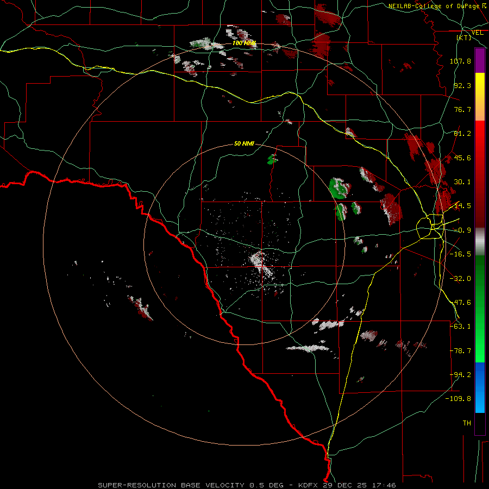Click the 50 NMI range ring label
The image size is (489, 489).
[x=244, y=143]
